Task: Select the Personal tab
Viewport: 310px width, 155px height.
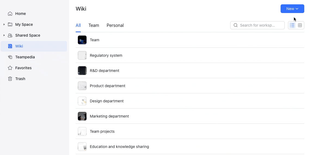Action: (x=115, y=25)
